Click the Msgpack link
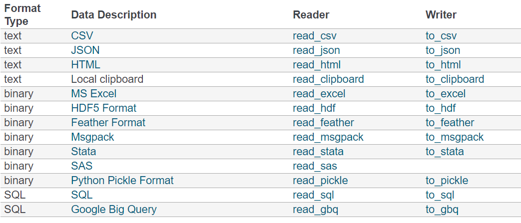This screenshot has height=223, width=521. click(93, 137)
